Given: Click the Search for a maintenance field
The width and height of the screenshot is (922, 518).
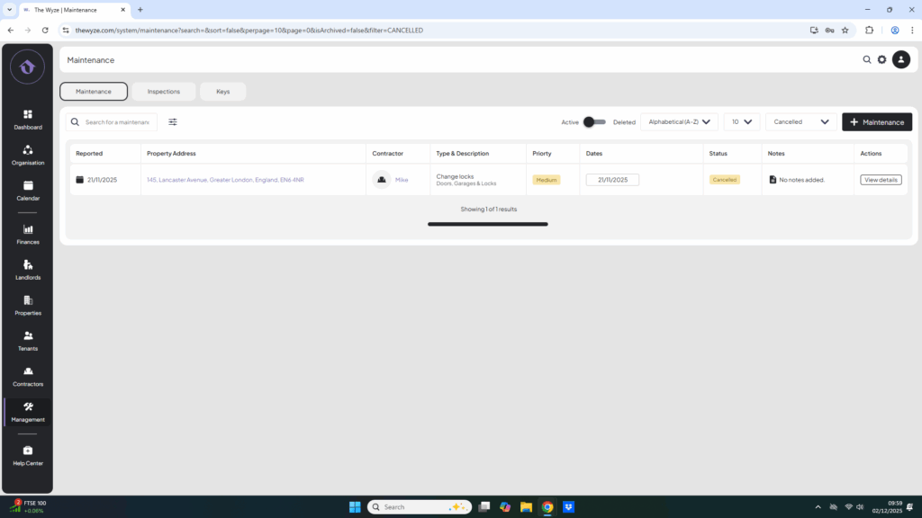Looking at the screenshot, I should 116,122.
